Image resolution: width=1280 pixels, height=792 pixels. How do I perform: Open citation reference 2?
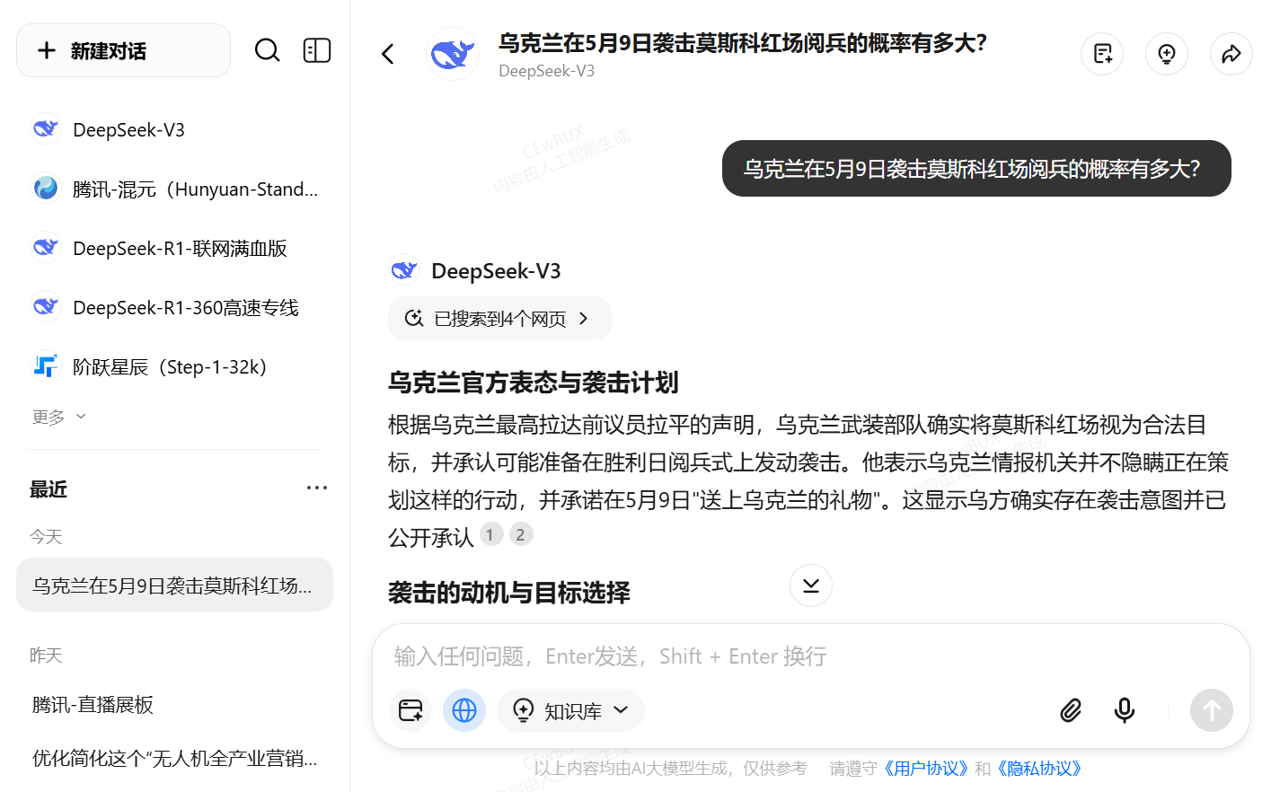point(521,534)
